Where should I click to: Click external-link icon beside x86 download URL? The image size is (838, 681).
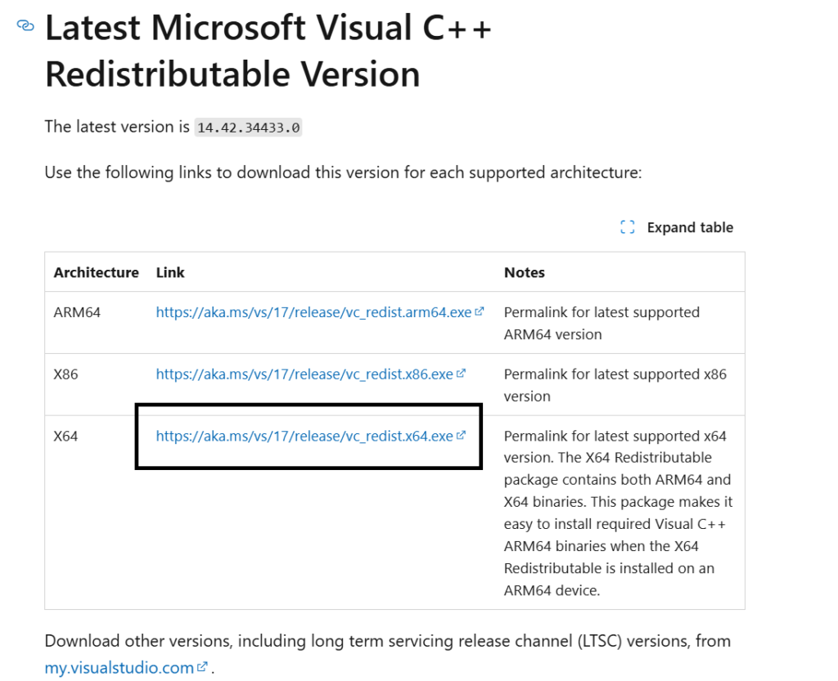click(x=462, y=373)
